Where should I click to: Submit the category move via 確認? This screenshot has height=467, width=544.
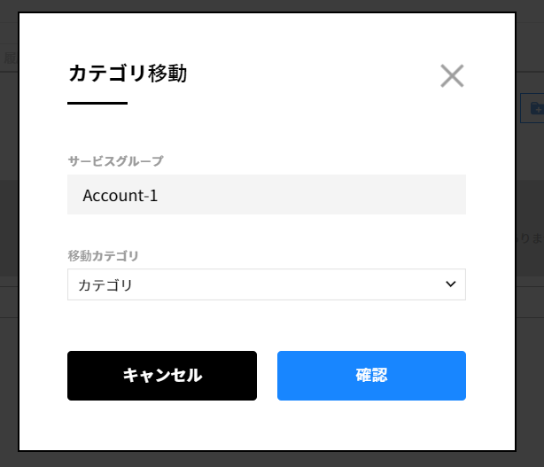coord(371,376)
